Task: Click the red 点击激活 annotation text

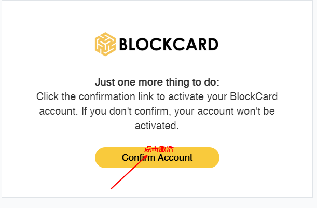Action: point(159,149)
